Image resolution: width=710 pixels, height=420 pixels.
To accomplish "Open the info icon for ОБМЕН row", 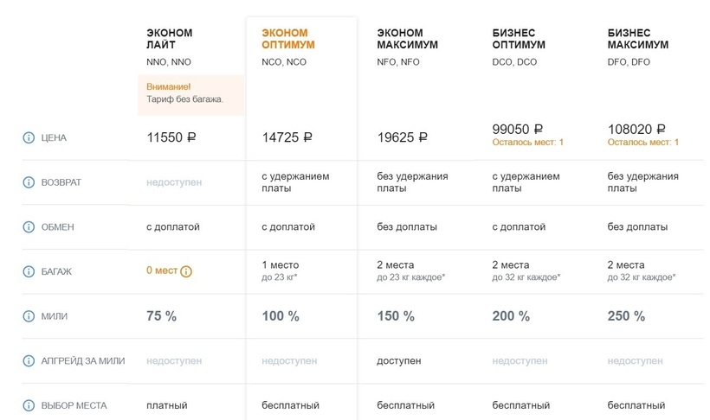I will [x=29, y=227].
